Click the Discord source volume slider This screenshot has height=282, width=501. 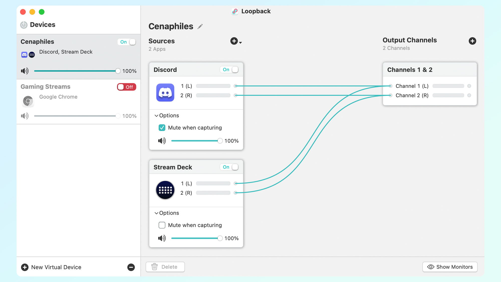click(x=197, y=141)
